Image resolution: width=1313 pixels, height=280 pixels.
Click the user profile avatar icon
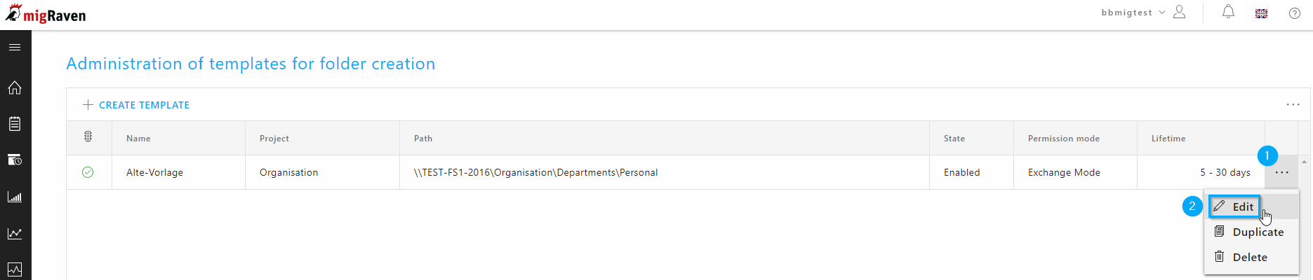pyautogui.click(x=1180, y=12)
